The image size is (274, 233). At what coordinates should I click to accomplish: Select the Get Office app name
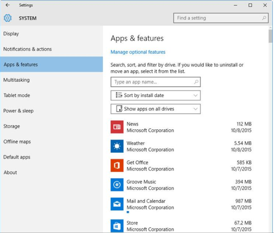[137, 163]
